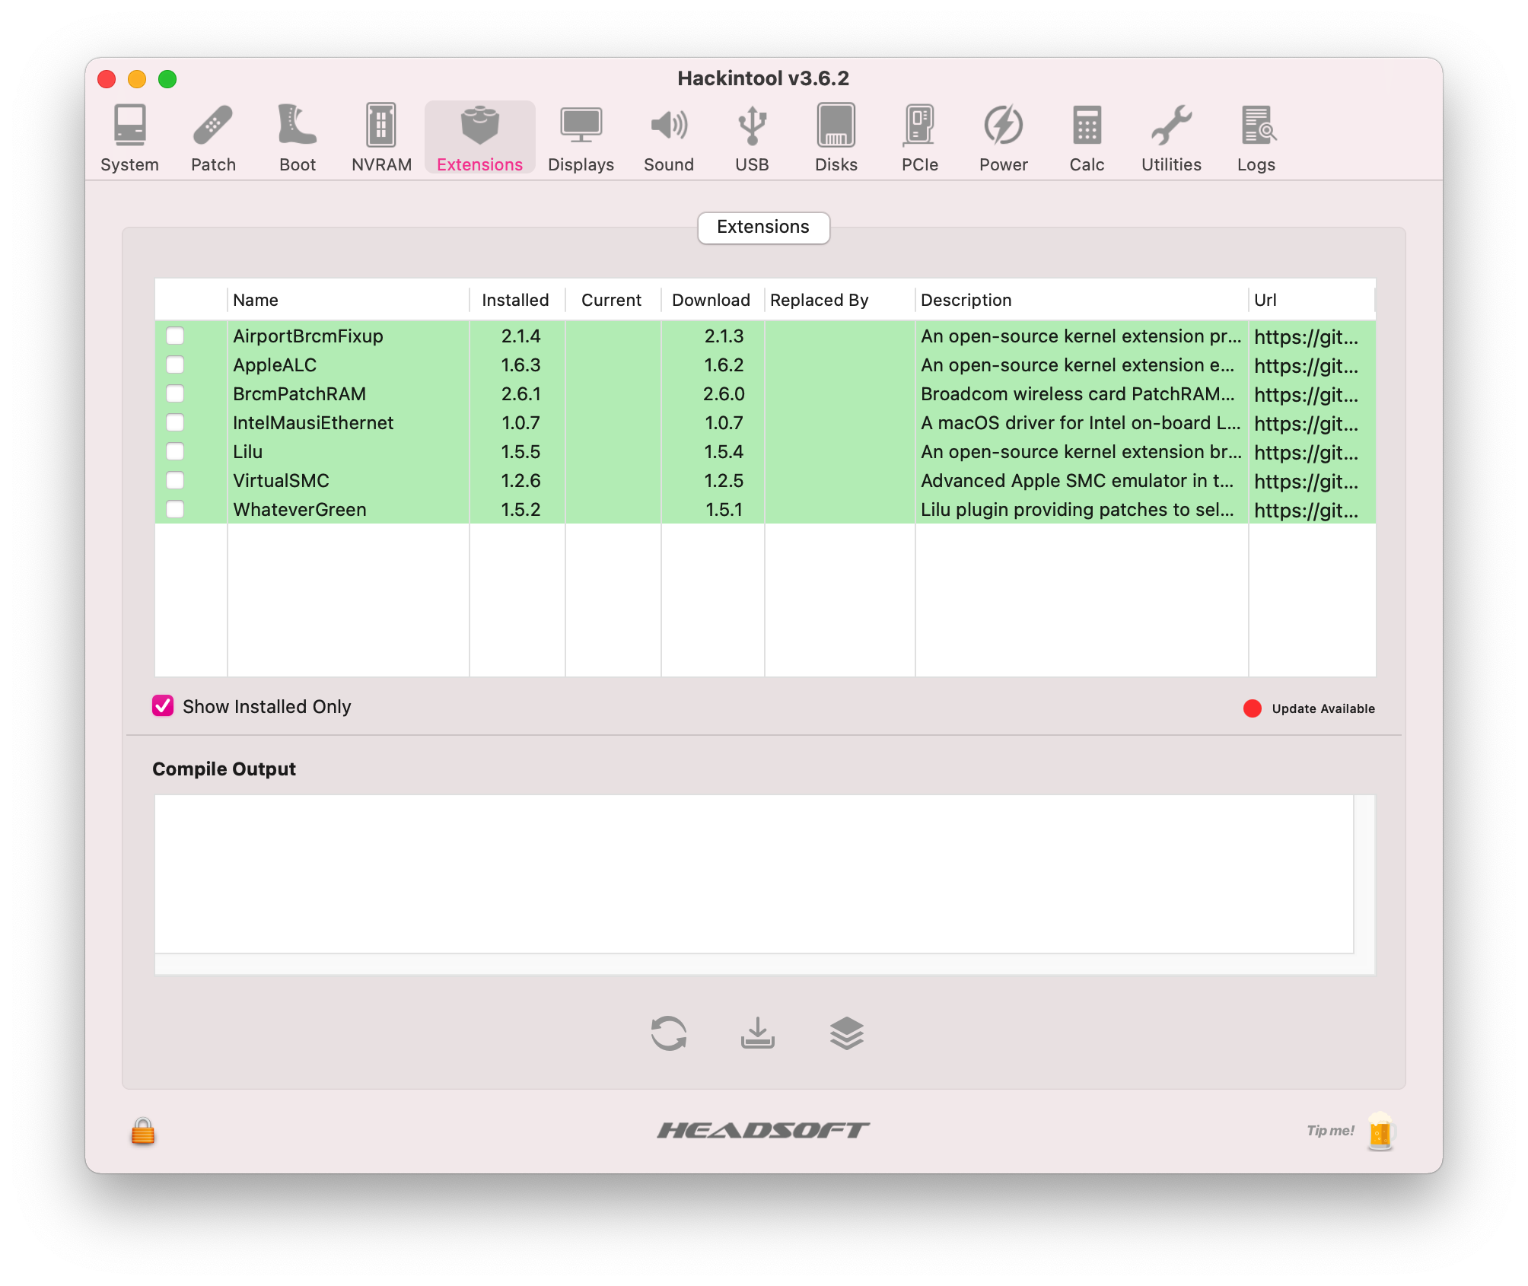The width and height of the screenshot is (1528, 1286).
Task: Uncheck Show Installed Only
Action: tap(163, 706)
